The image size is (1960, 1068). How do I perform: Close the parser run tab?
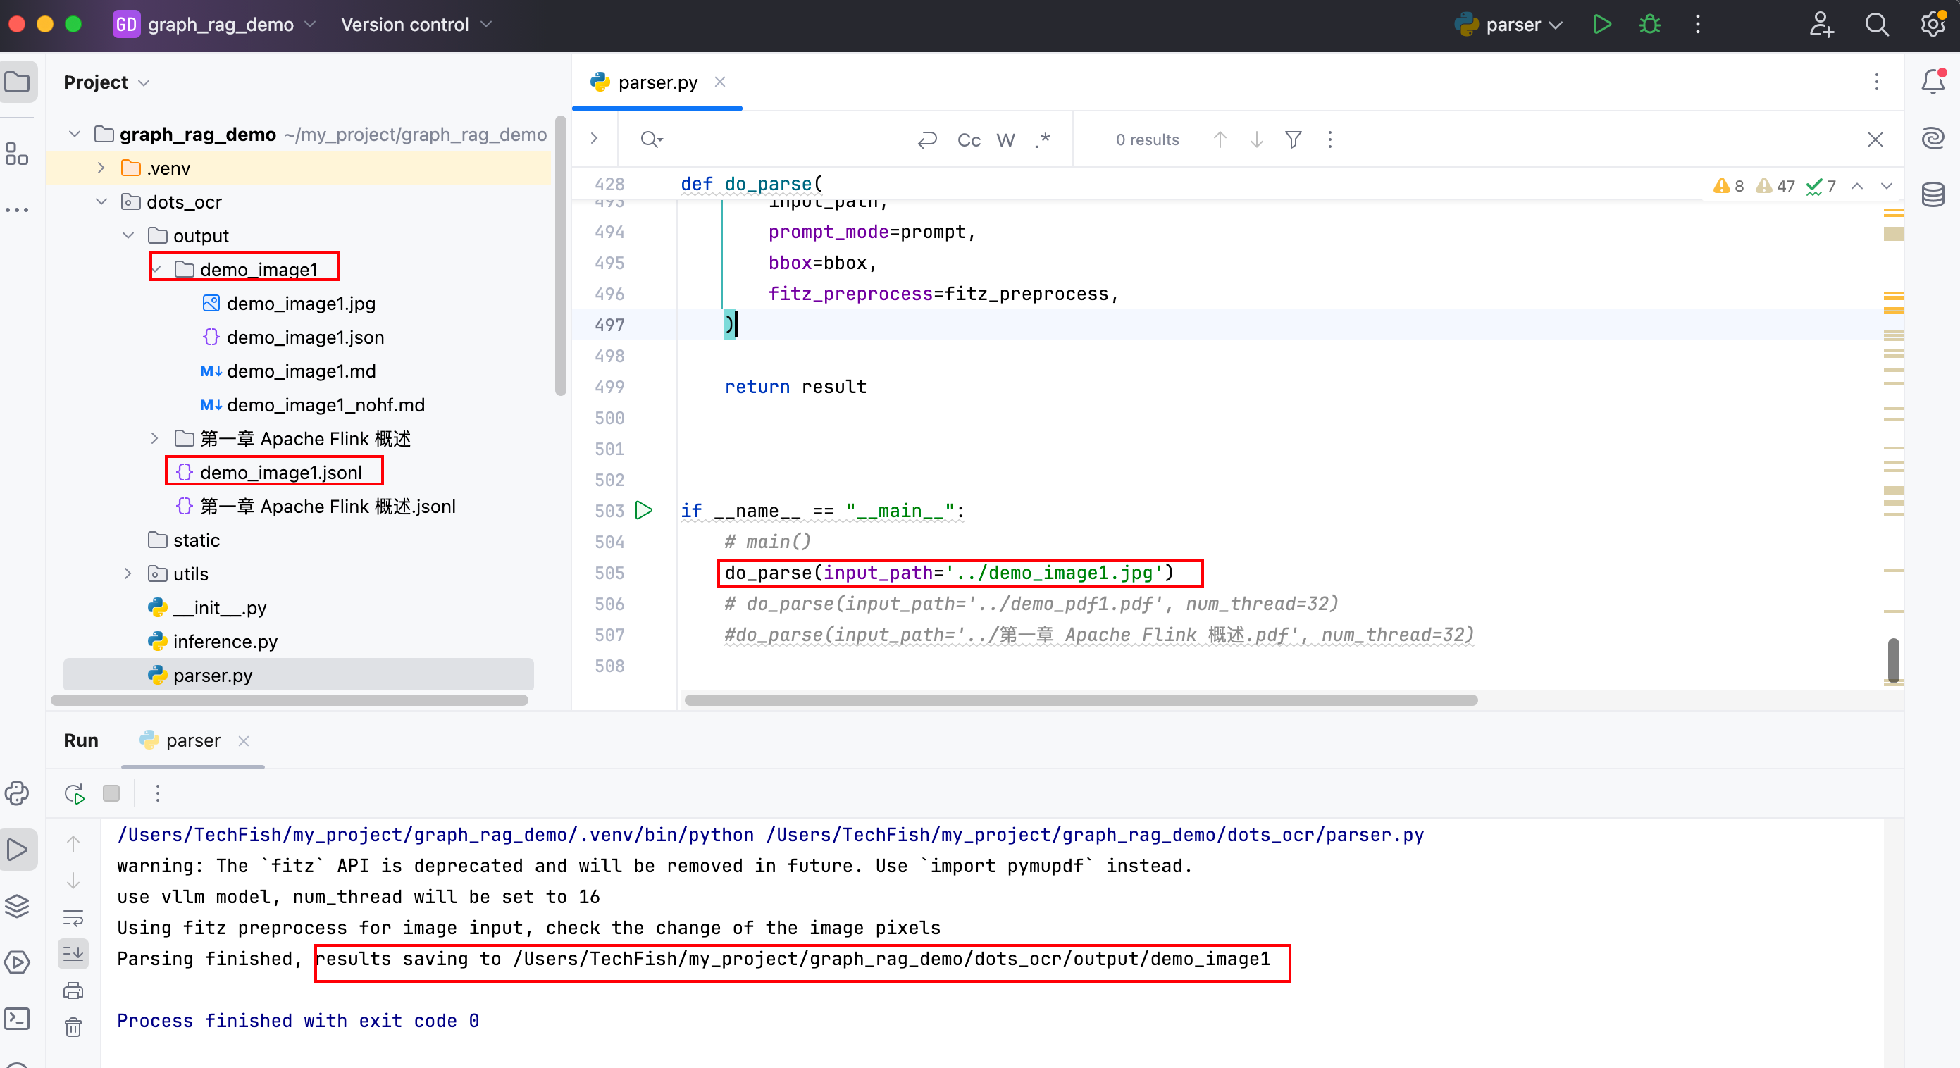tap(244, 741)
